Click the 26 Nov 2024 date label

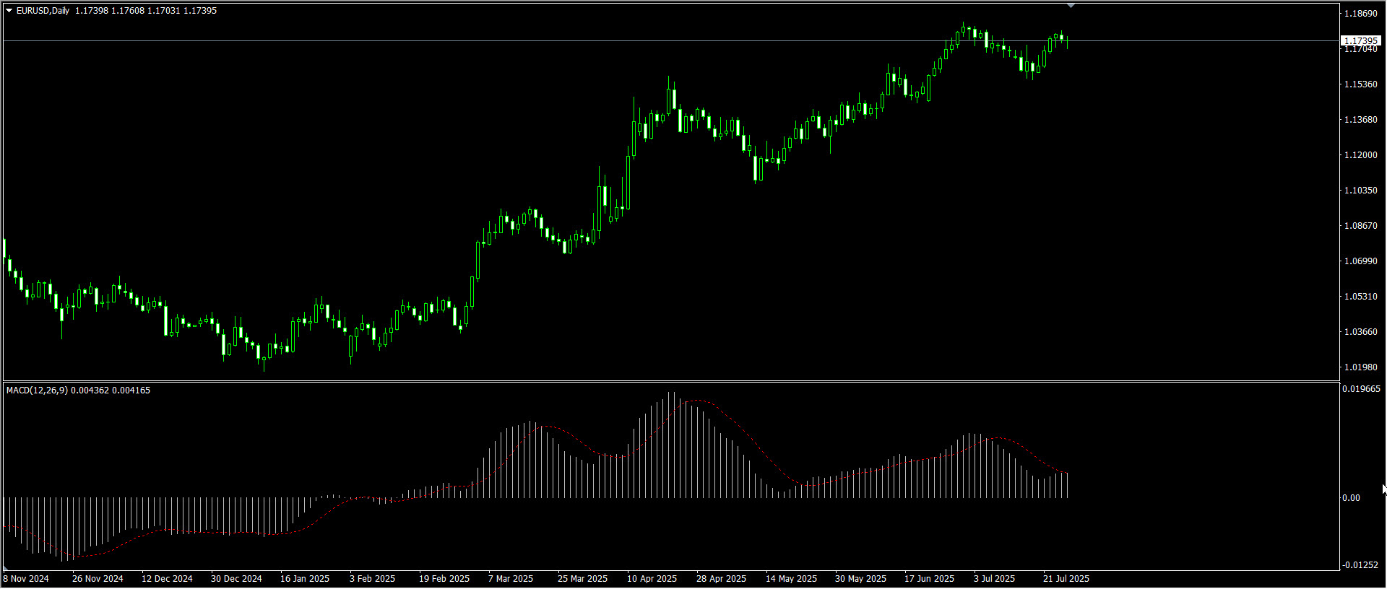[x=98, y=579]
